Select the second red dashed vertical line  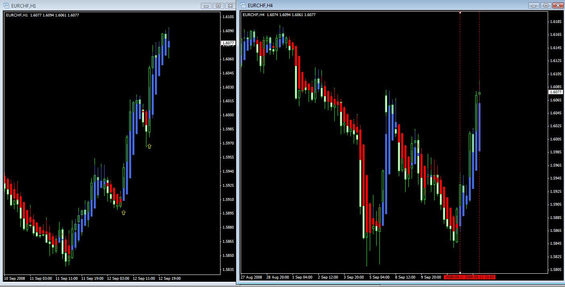point(479,141)
